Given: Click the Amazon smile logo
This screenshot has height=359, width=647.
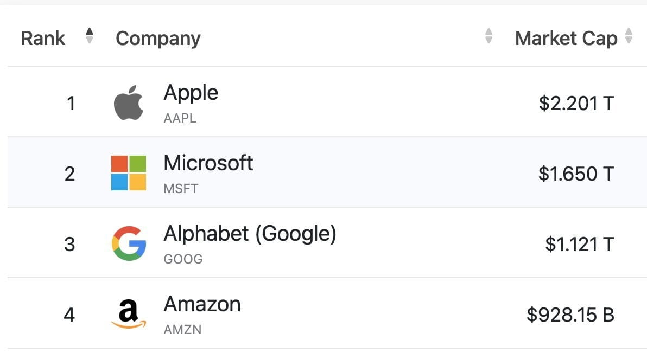Looking at the screenshot, I should [129, 315].
